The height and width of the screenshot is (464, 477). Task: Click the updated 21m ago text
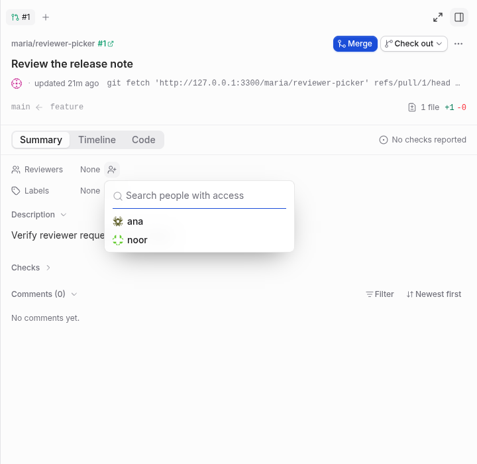point(67,83)
